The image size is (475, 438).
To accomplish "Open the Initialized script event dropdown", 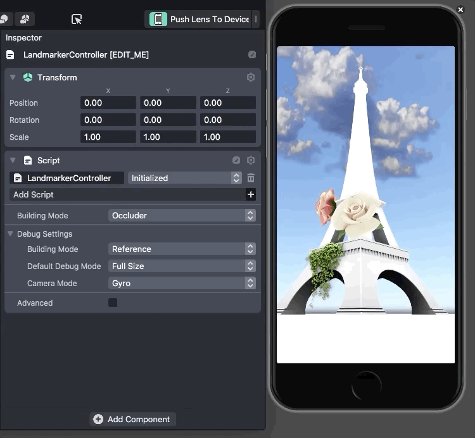I will 184,178.
